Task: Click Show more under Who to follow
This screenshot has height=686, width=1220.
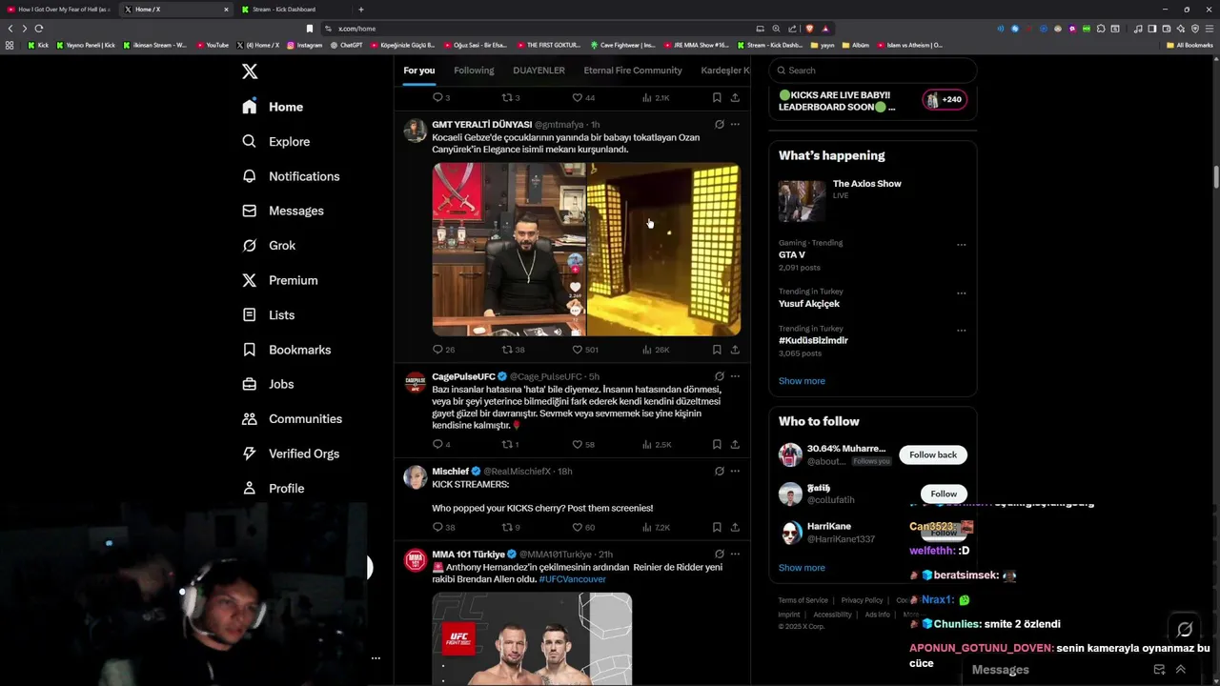Action: tap(802, 568)
